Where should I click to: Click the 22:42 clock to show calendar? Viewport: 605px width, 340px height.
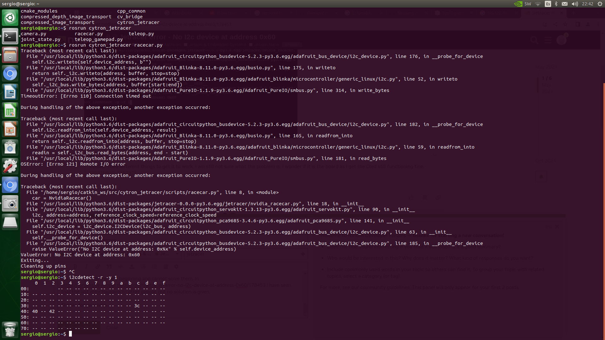coord(587,4)
